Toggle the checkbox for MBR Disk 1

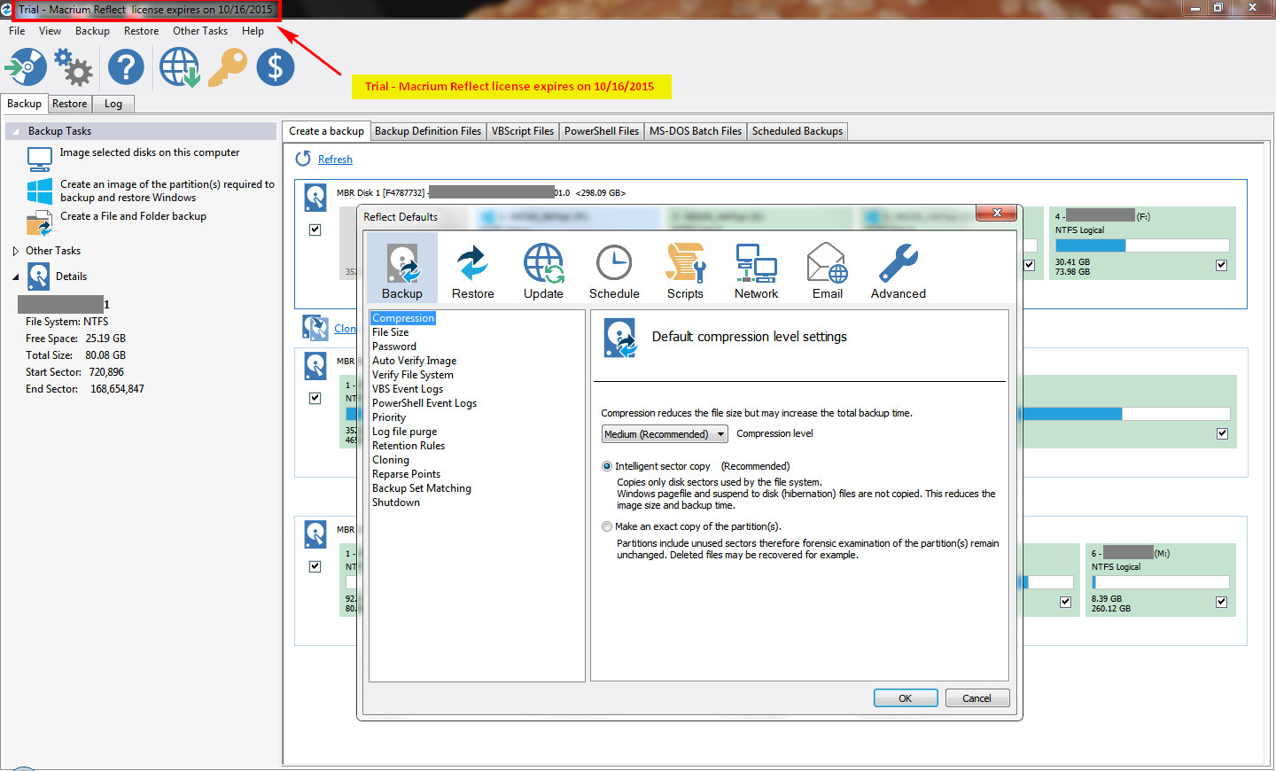[x=315, y=230]
